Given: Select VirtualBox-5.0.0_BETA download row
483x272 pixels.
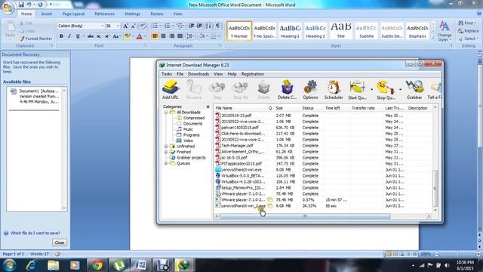Looking at the screenshot, I should click(x=324, y=176).
